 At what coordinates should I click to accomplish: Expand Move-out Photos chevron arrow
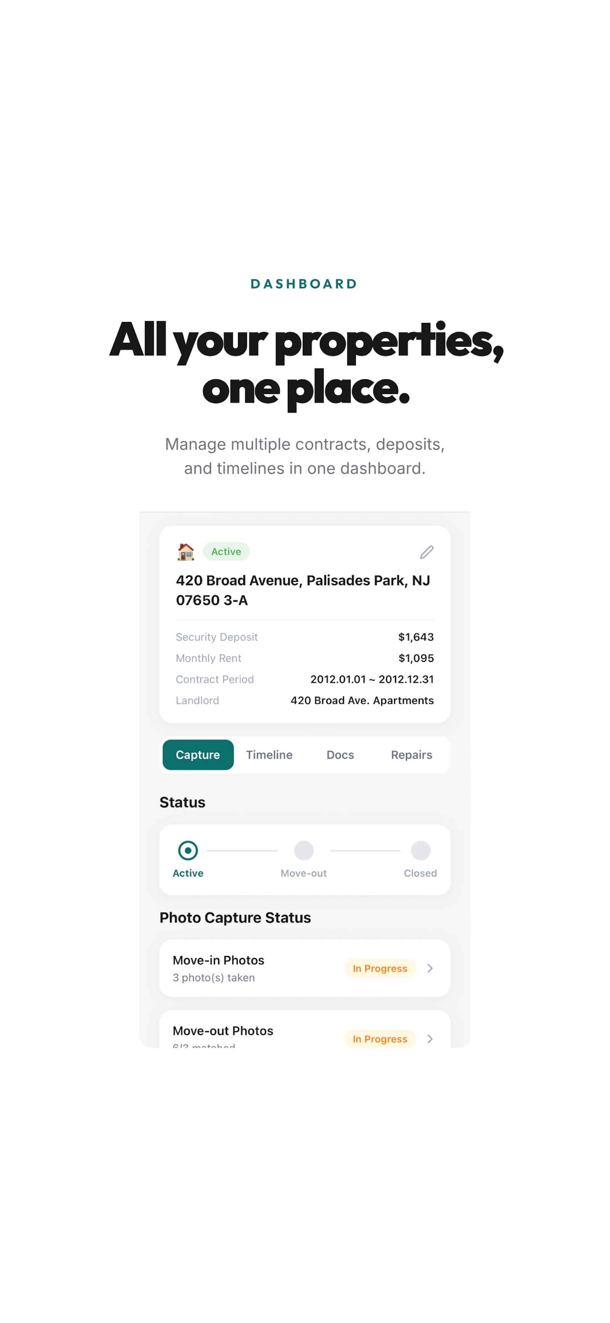click(x=430, y=1038)
